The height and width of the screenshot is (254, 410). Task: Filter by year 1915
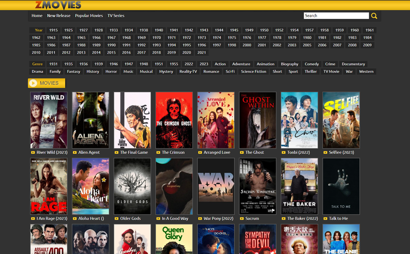tap(53, 30)
